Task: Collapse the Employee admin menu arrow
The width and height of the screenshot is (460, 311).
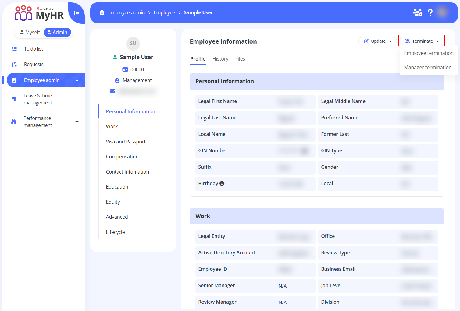Action: [x=77, y=80]
